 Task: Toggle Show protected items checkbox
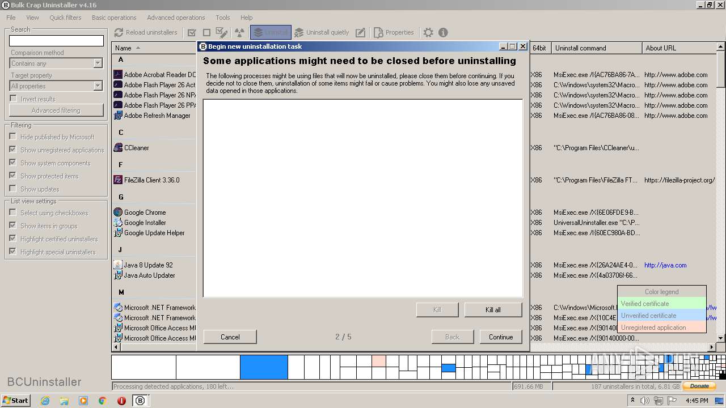coord(12,176)
